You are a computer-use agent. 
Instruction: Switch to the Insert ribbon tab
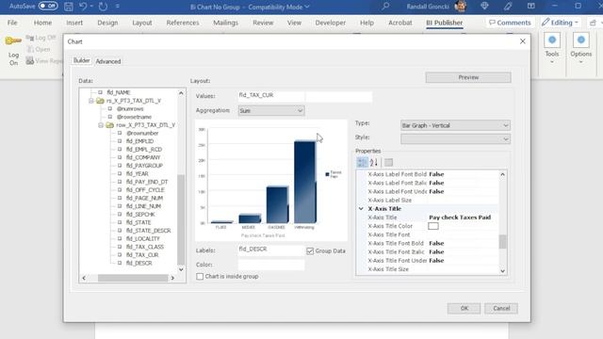(x=74, y=23)
